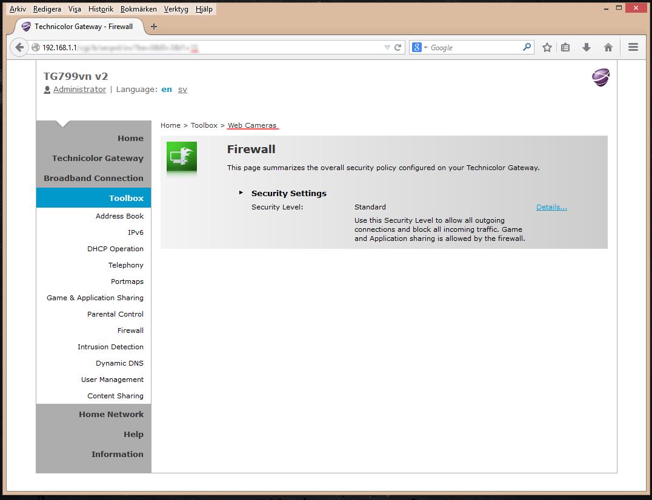Focus the Google search field
652x500 pixels.
coord(475,47)
